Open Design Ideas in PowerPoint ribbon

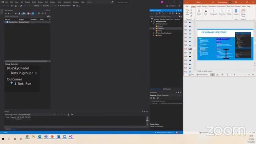tap(243, 13)
